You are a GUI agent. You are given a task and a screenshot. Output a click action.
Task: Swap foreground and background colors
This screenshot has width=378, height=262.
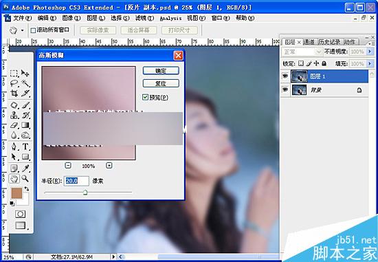[27, 188]
